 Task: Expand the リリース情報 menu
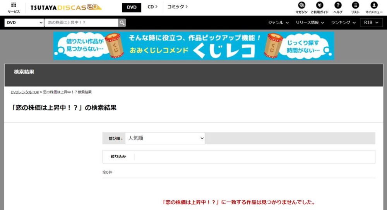point(310,23)
